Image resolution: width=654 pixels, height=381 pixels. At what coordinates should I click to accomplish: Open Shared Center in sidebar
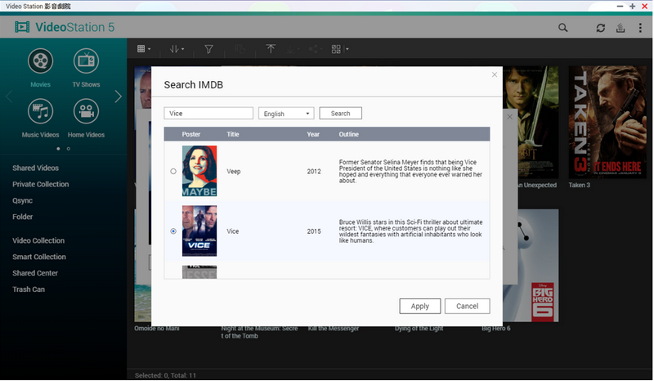35,273
